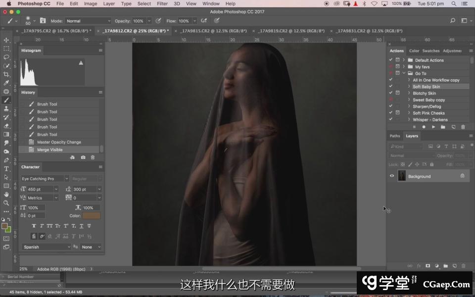Pick the Horizontal Type tool
The height and width of the screenshot is (297, 475).
point(6,169)
